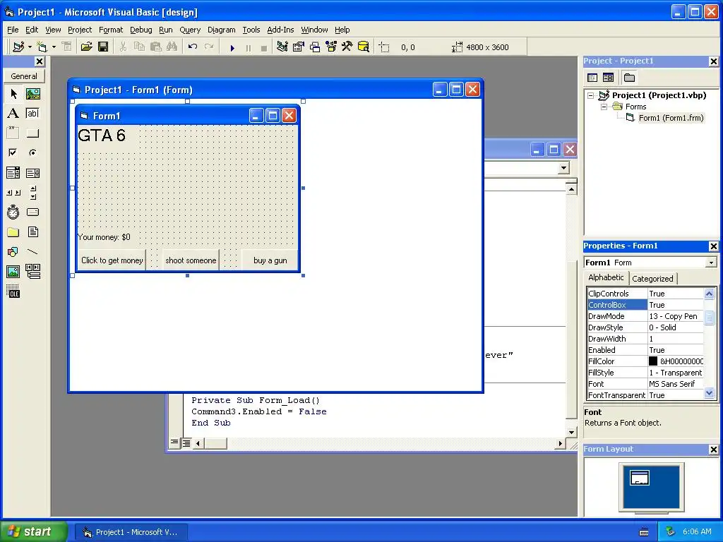
Task: Open the File menu
Action: [13, 30]
